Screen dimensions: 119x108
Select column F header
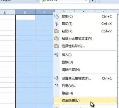(45, 12)
